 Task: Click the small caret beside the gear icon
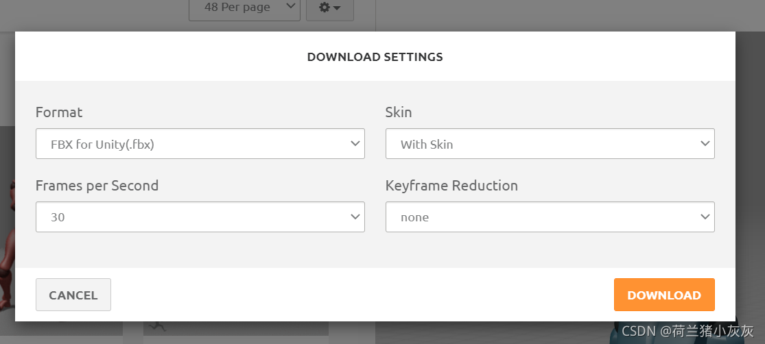[337, 8]
